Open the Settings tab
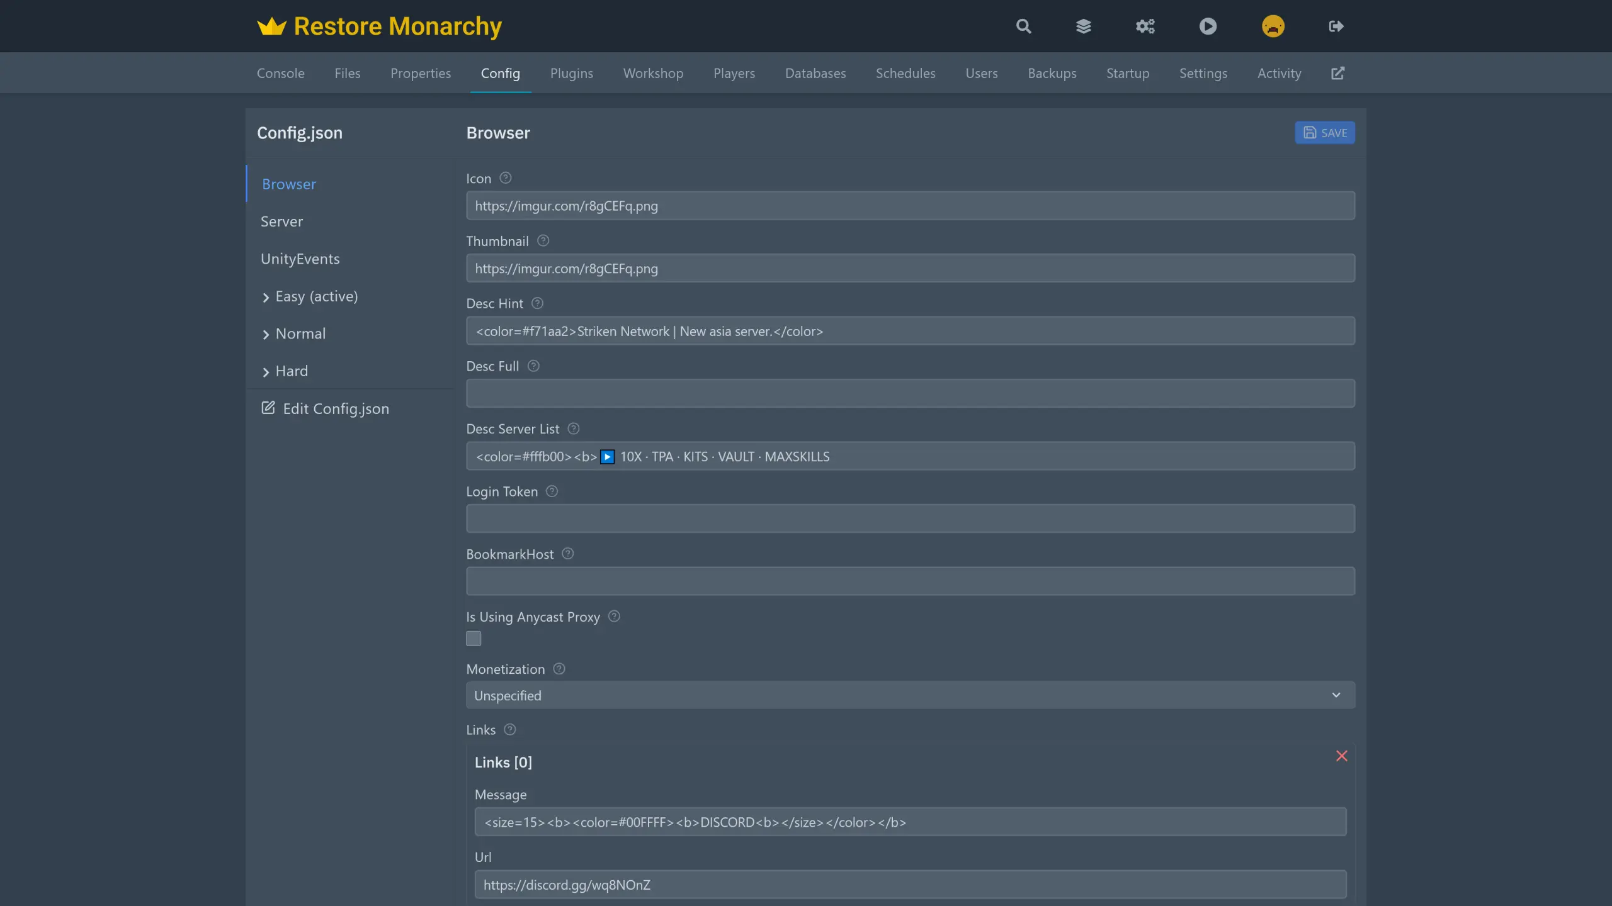Image resolution: width=1612 pixels, height=906 pixels. 1203,73
